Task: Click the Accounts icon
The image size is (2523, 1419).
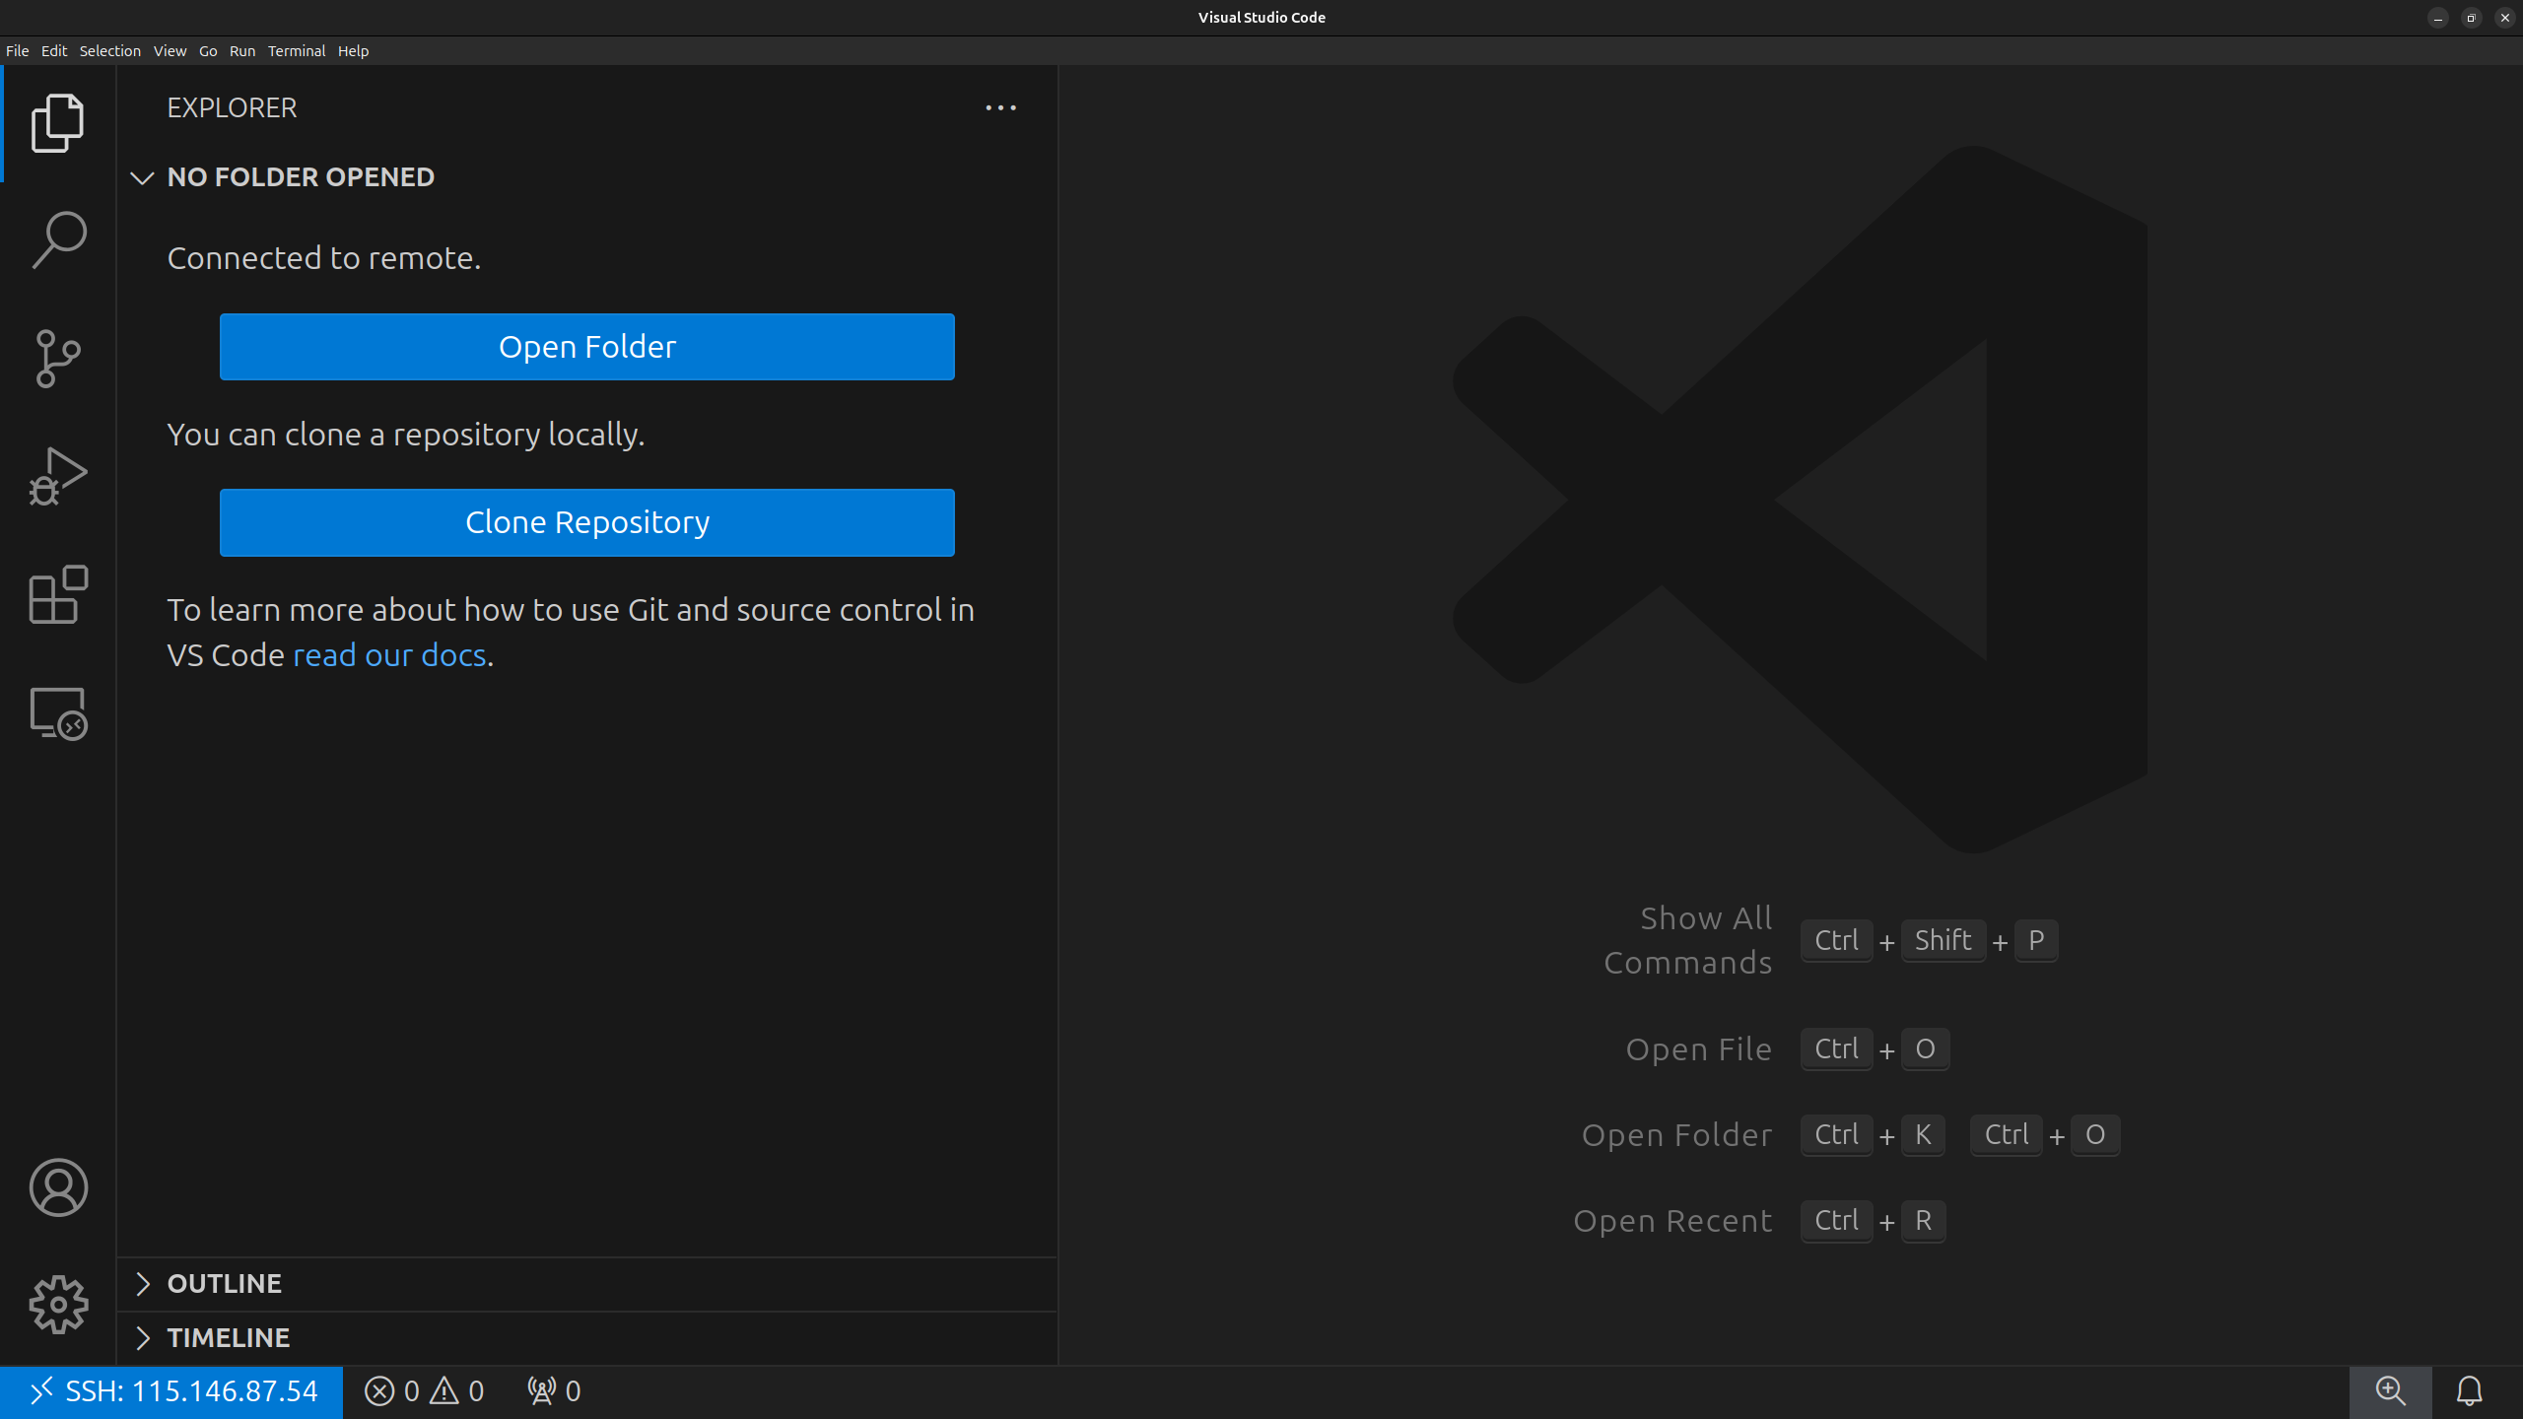Action: [58, 1187]
